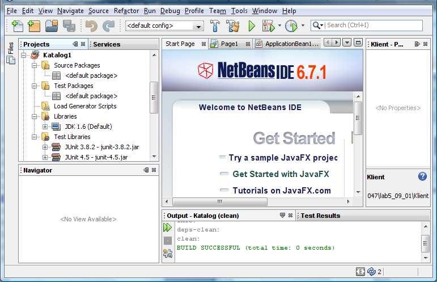Viewport: 437px width, 282px height.
Task: Select the Load Generator Scripts node
Action: coord(85,106)
